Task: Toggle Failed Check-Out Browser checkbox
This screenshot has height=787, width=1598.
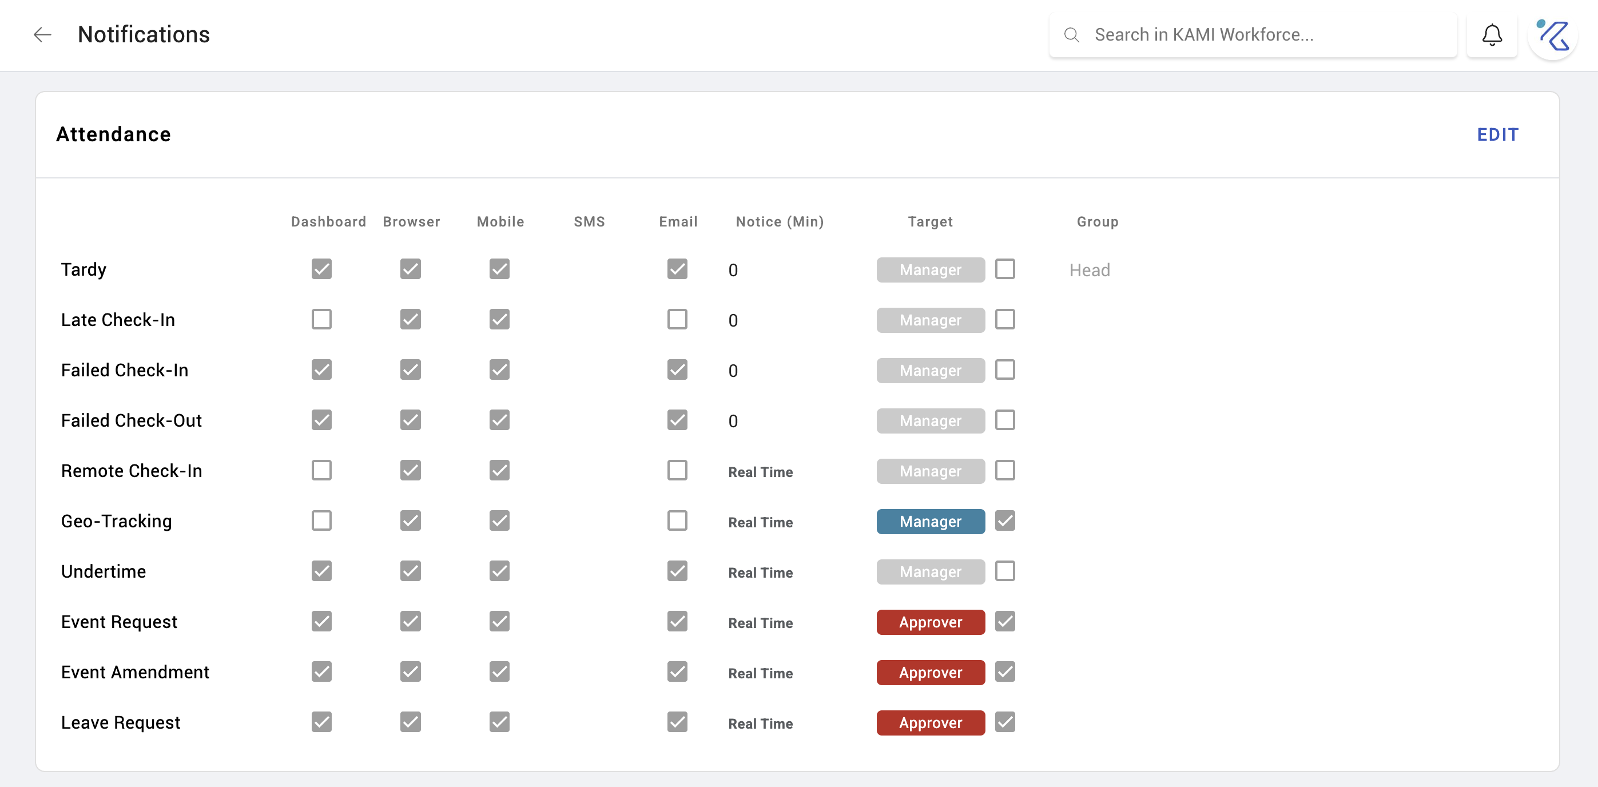Action: pos(411,420)
